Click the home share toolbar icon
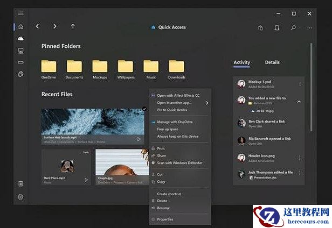 tap(261, 27)
